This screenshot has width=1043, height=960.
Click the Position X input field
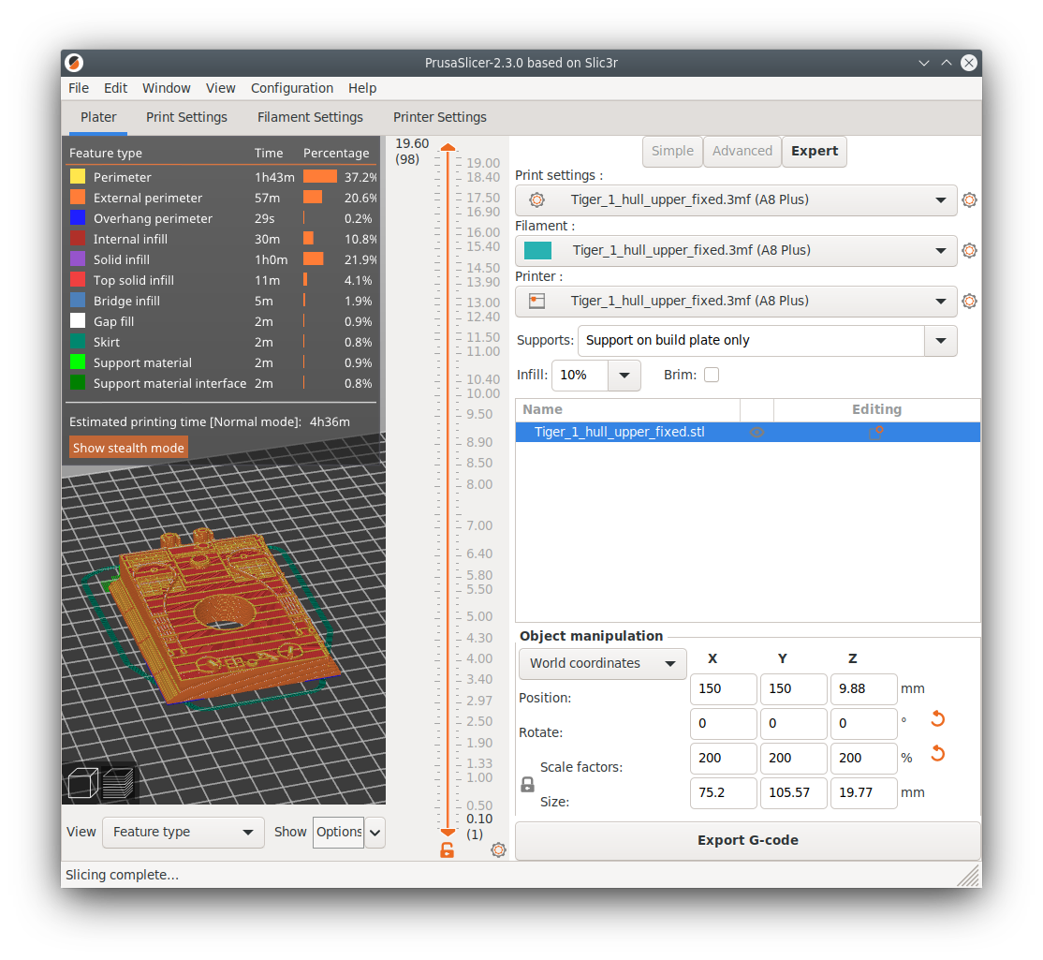723,688
